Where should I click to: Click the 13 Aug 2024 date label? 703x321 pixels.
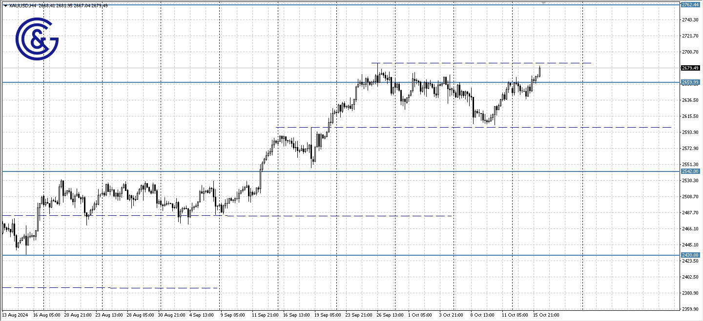coord(15,315)
